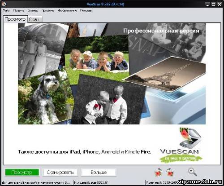The height and width of the screenshot is (186, 224).
Task: Switch to the Скан tab
Action: pyautogui.click(x=35, y=19)
